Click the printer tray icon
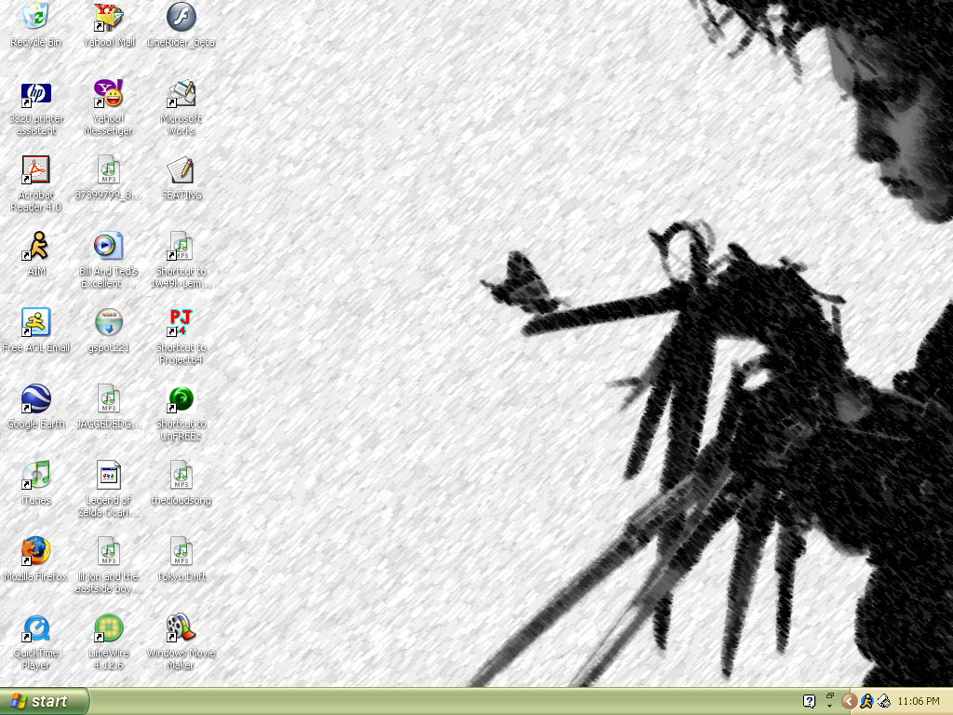The width and height of the screenshot is (953, 715). tap(884, 702)
